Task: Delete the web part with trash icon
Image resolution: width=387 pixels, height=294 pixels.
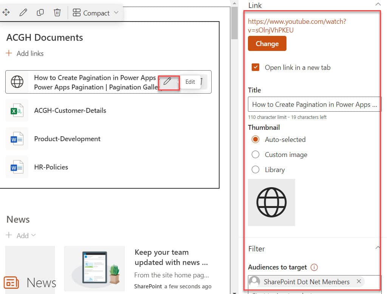Action: (57, 12)
